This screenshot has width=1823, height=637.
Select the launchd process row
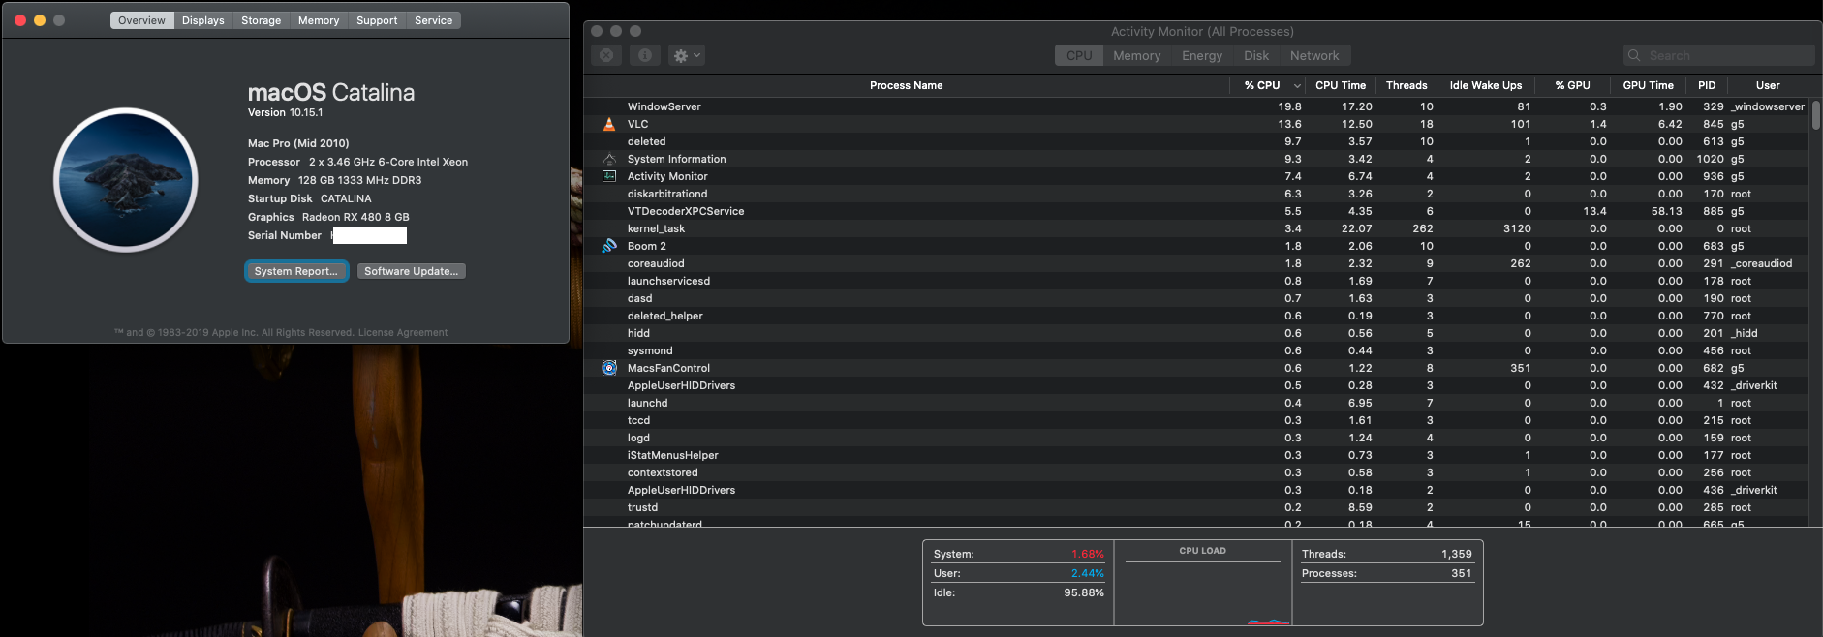[x=1195, y=403]
